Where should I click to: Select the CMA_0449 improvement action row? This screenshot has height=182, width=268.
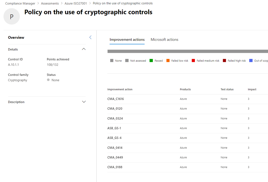[x=115, y=157]
